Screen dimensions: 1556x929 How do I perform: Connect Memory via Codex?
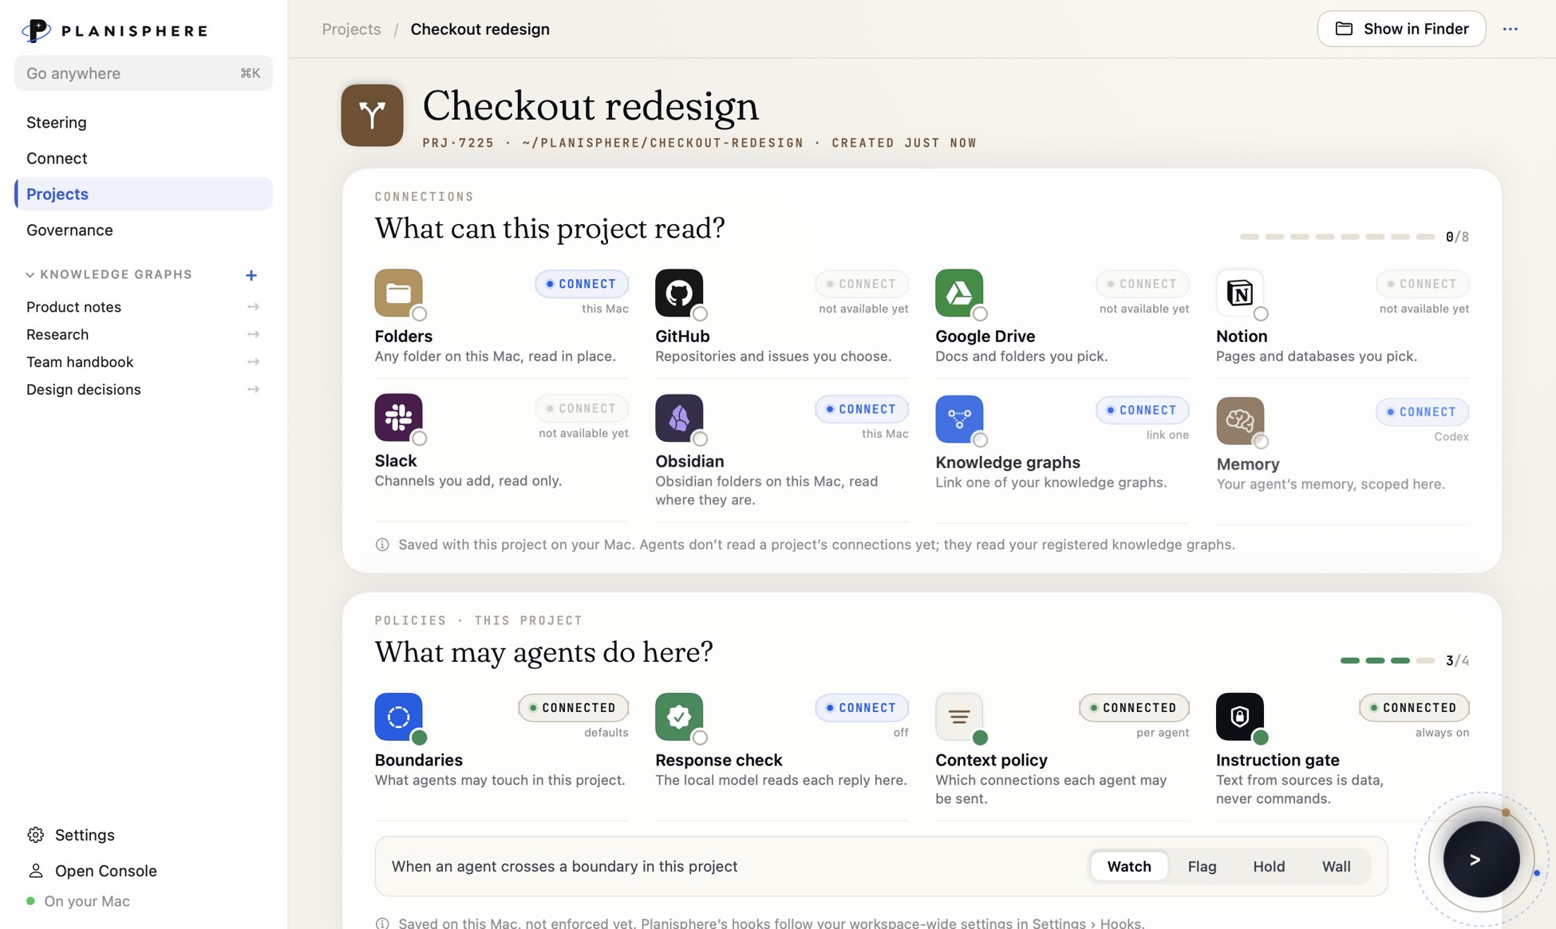(x=1422, y=411)
